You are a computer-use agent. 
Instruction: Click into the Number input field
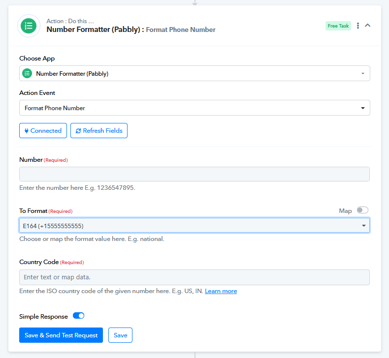click(194, 174)
